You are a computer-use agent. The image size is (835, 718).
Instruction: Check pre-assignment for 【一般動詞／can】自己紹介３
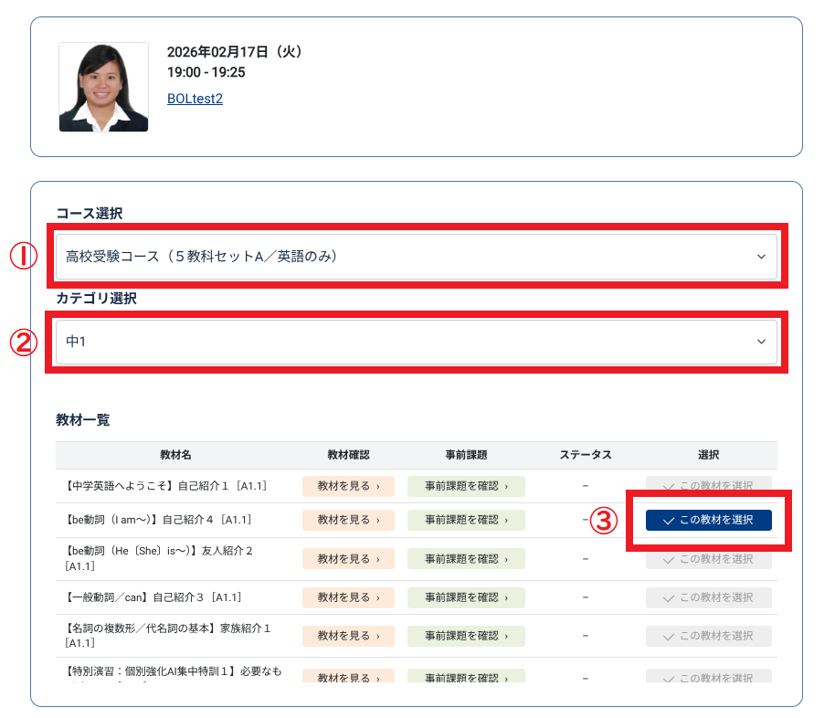pyautogui.click(x=466, y=597)
